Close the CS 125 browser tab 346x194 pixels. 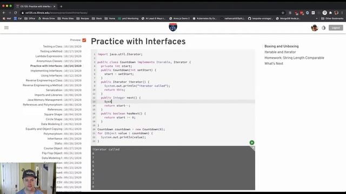[54, 6]
